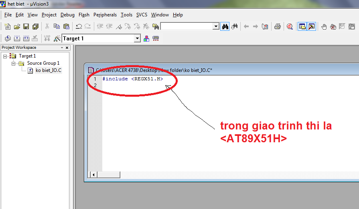Select ko biet_IO.C file in tree
This screenshot has width=359, height=209.
coord(49,70)
